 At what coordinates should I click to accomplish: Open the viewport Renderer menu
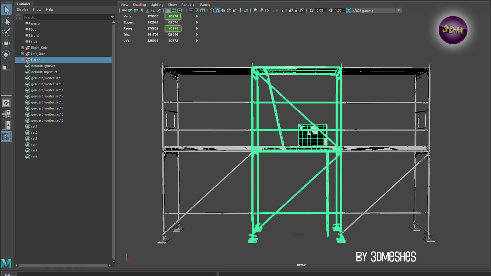pyautogui.click(x=188, y=5)
